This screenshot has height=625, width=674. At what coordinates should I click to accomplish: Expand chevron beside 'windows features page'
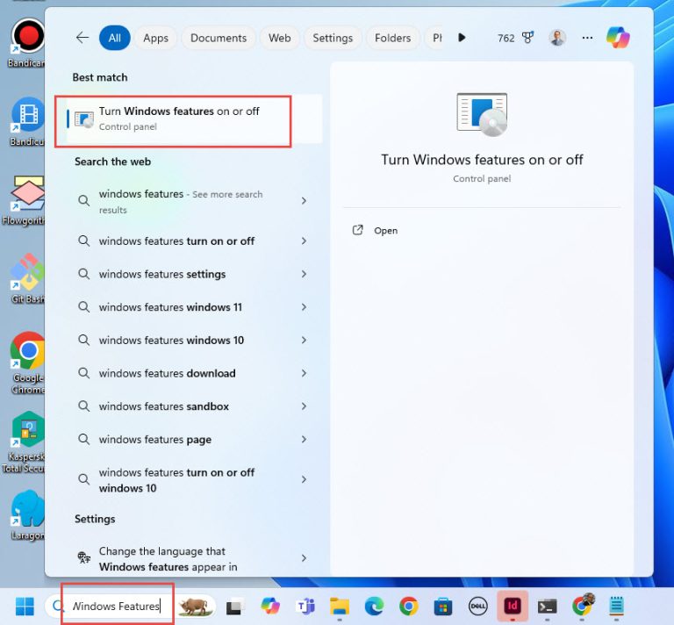[304, 440]
